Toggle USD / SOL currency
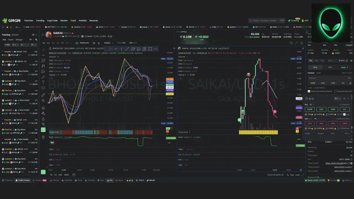354x199 pixels. [x=133, y=43]
